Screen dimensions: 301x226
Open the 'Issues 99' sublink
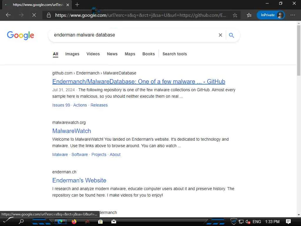pyautogui.click(x=61, y=105)
